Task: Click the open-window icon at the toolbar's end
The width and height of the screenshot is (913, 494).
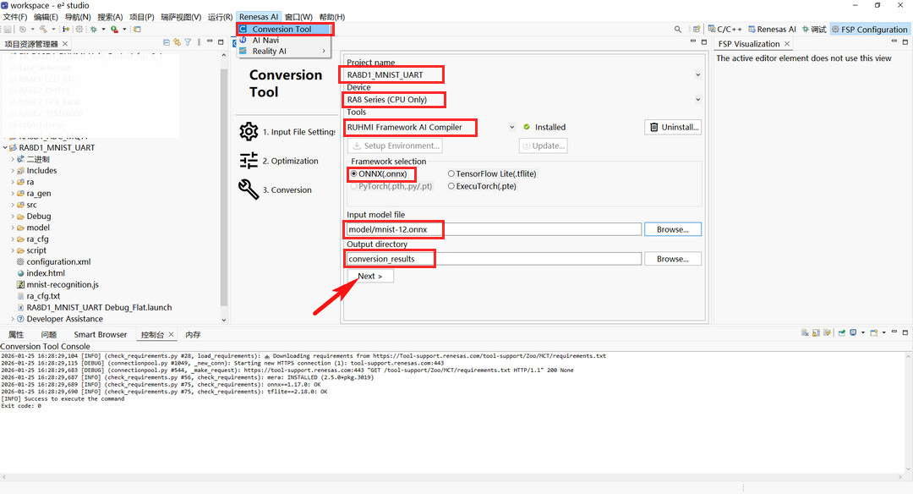Action: [x=137, y=29]
